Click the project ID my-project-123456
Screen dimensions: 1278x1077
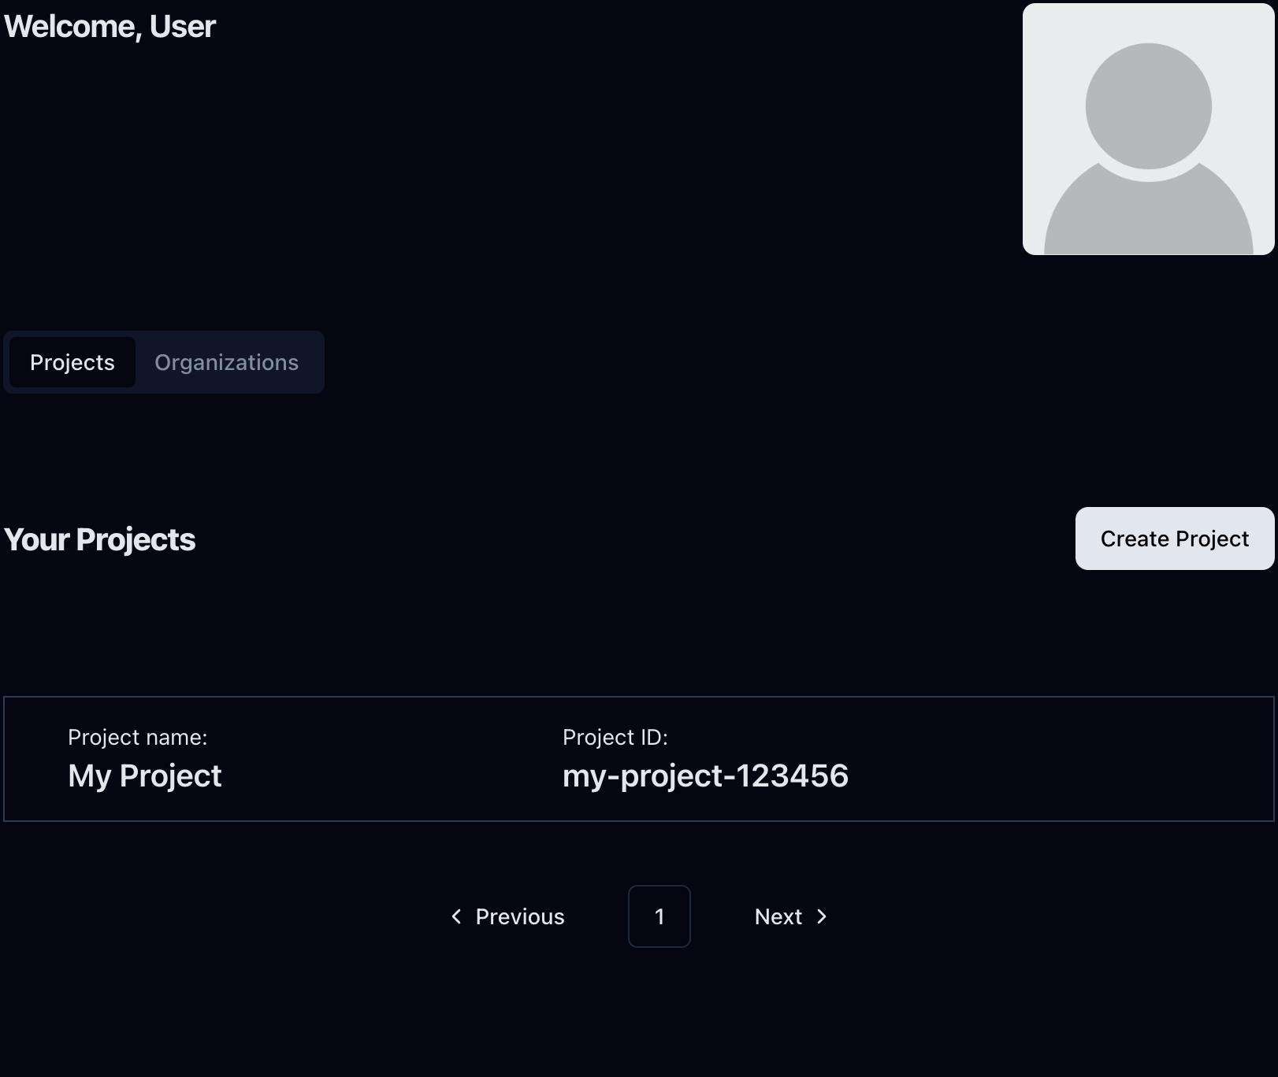click(705, 776)
